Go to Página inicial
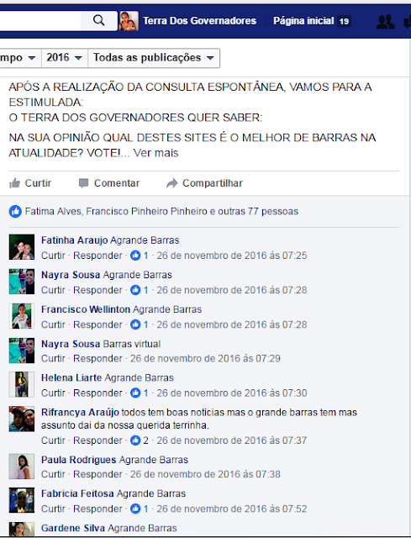 coord(303,21)
